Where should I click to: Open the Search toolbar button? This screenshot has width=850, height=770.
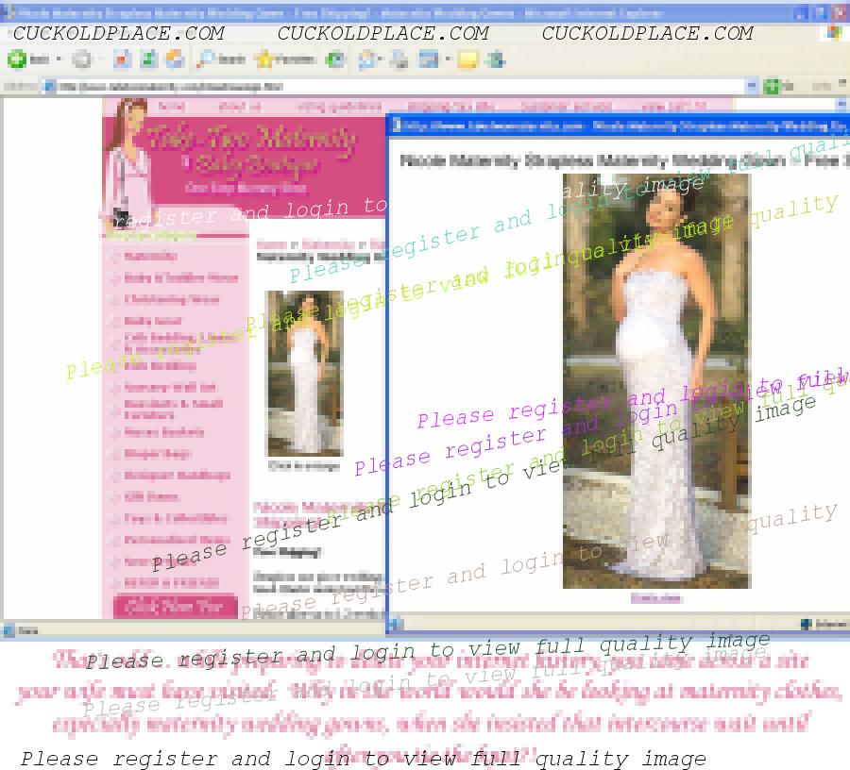(221, 59)
